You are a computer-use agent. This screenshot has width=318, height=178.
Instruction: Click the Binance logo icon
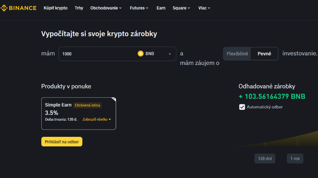tap(4, 8)
